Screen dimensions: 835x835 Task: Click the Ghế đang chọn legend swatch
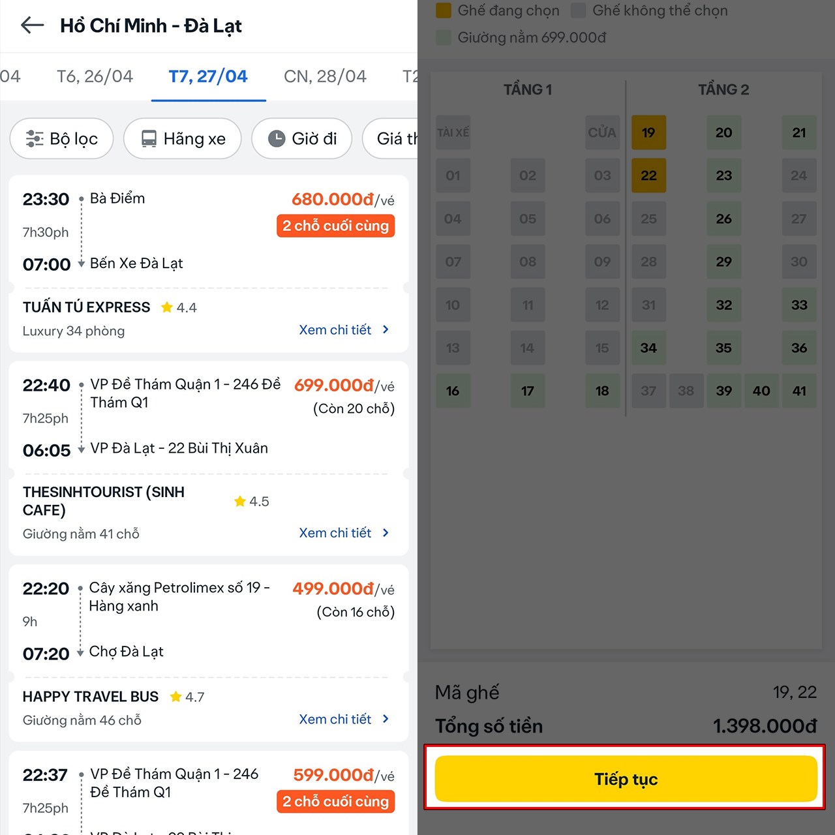tap(444, 10)
